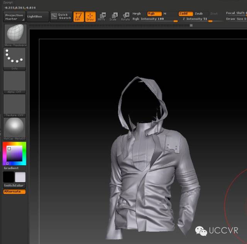Click the Focal Shift slider
The width and height of the screenshot is (247, 244).
coord(236,13)
